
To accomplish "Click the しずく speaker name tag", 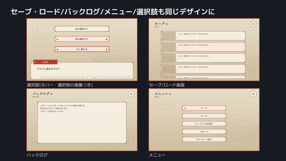I will point(46,62).
